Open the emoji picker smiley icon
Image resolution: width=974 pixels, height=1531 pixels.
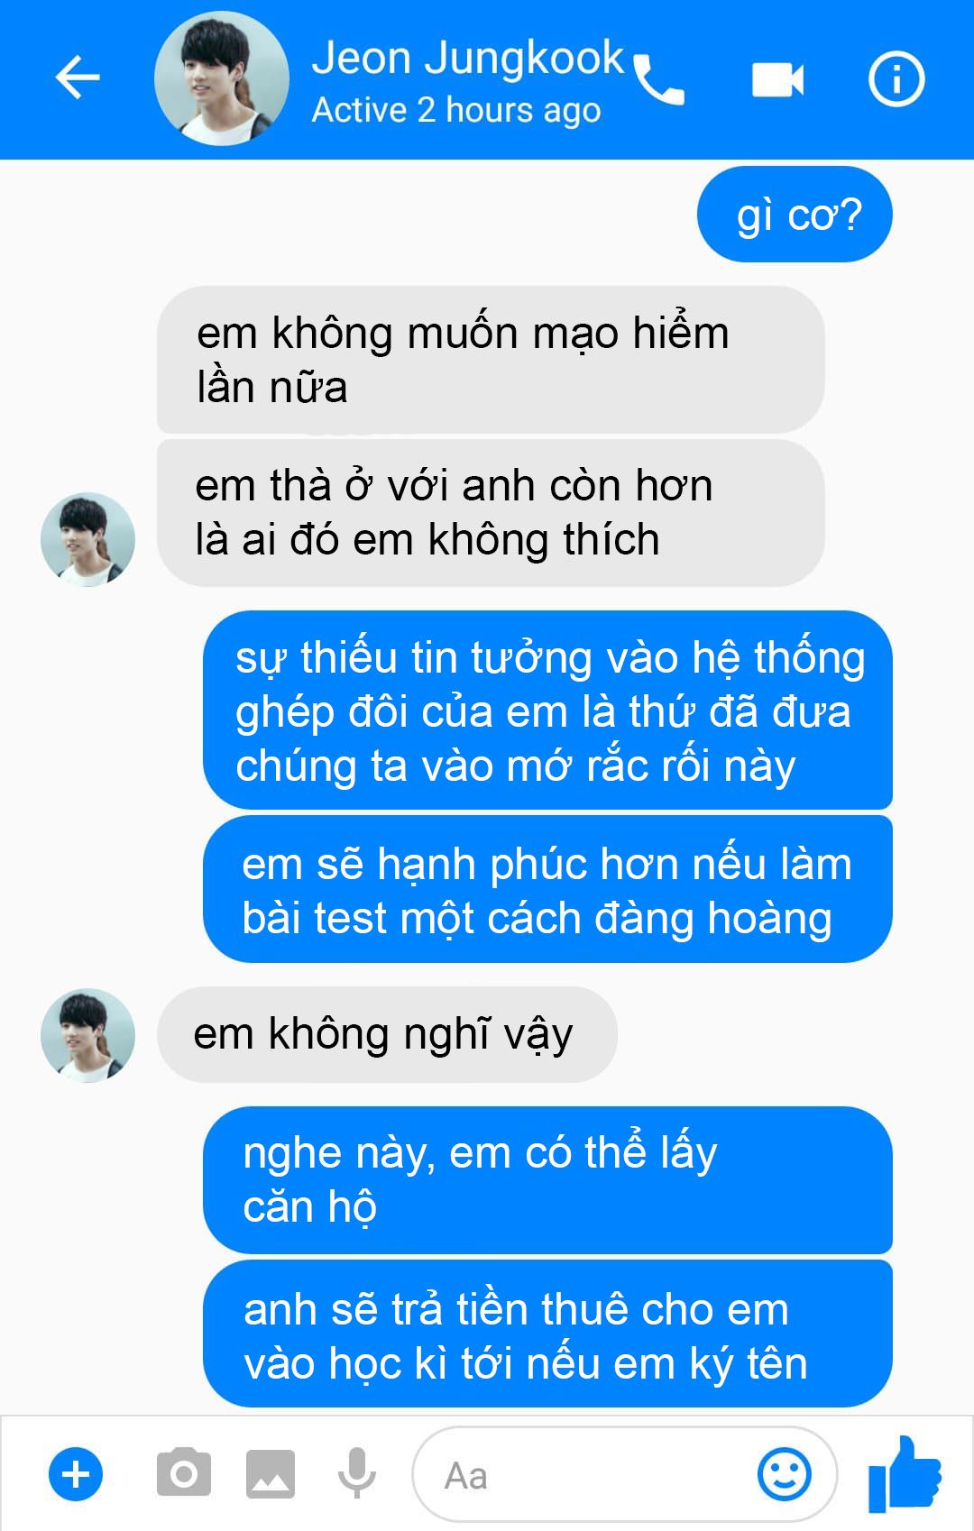(785, 1474)
